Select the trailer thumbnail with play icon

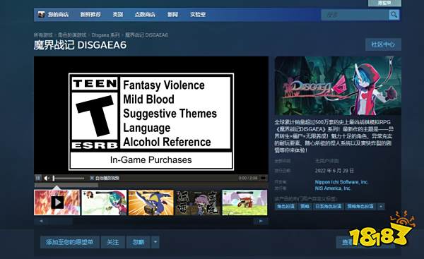coord(57,203)
